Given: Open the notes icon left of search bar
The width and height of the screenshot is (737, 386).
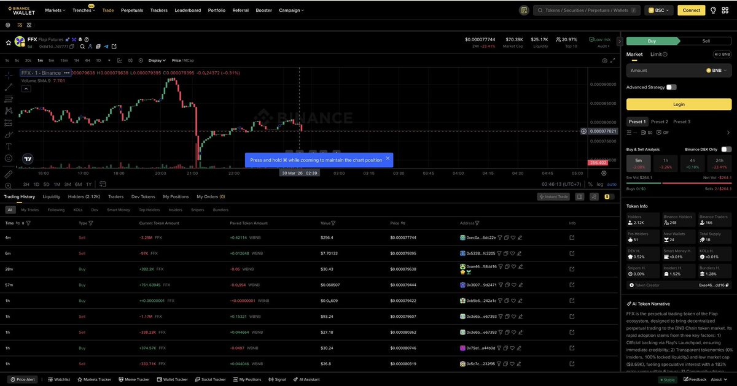Looking at the screenshot, I should coord(523,10).
